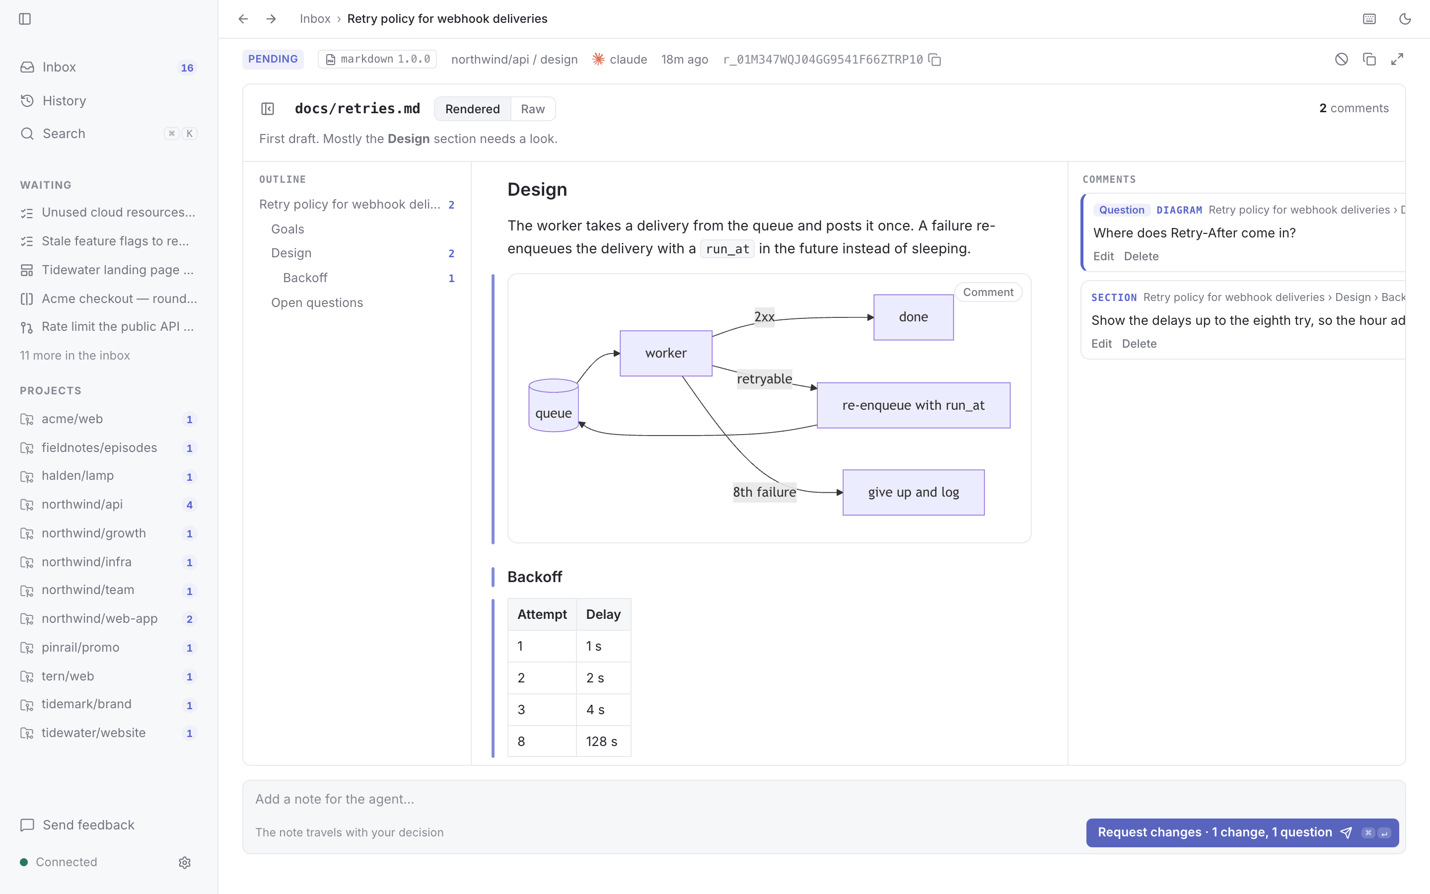
Task: Toggle the outline panel icon beside docs/retries.md
Action: tap(268, 109)
